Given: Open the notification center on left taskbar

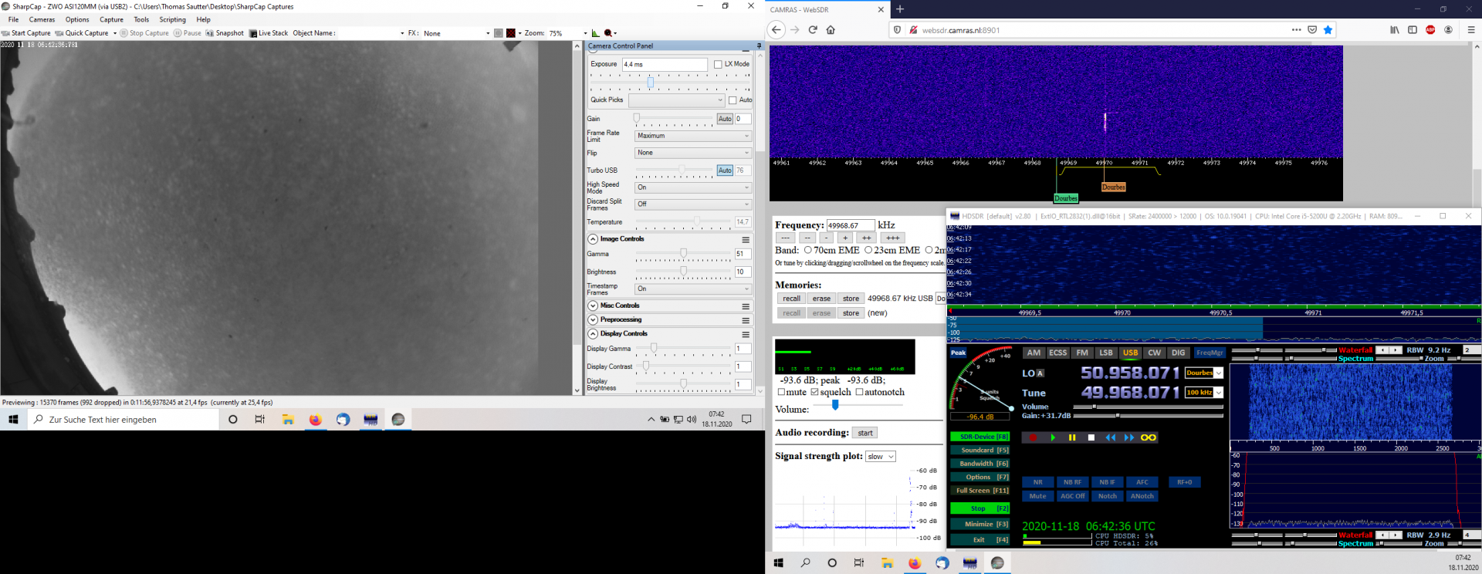Looking at the screenshot, I should coord(746,420).
